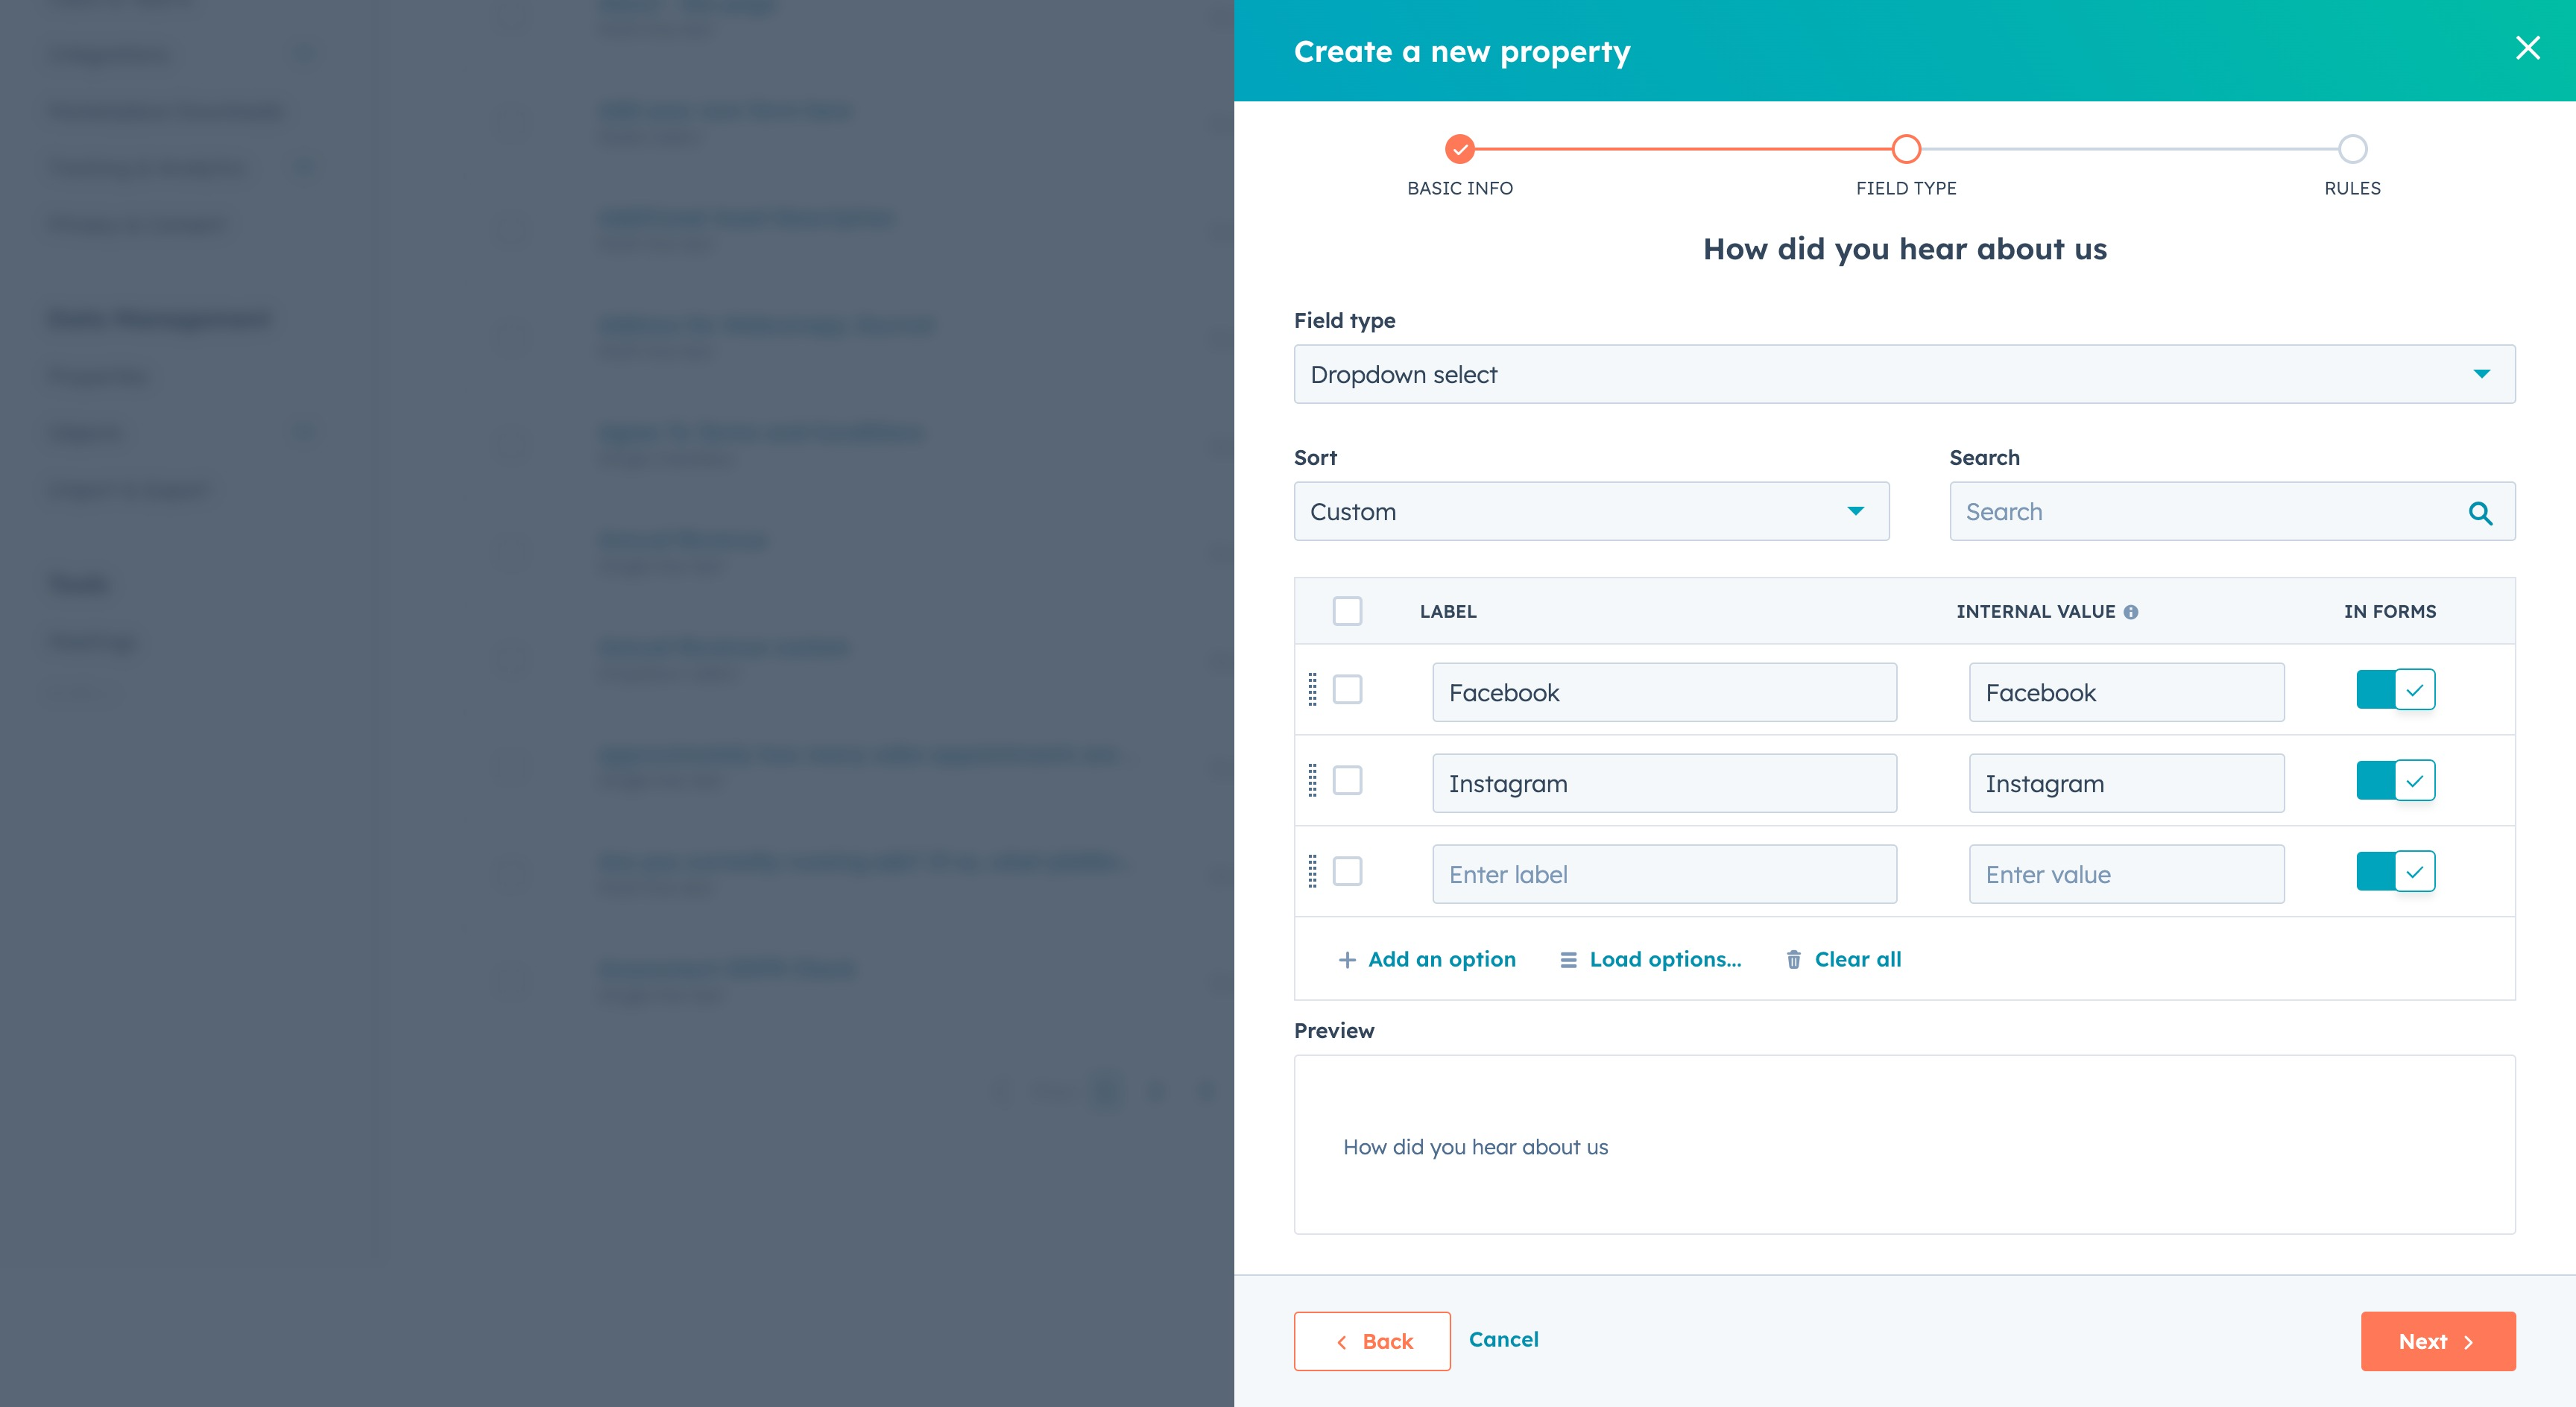Click the completed Basic Info checkmark circle
Viewport: 2576px width, 1407px height.
(1460, 148)
